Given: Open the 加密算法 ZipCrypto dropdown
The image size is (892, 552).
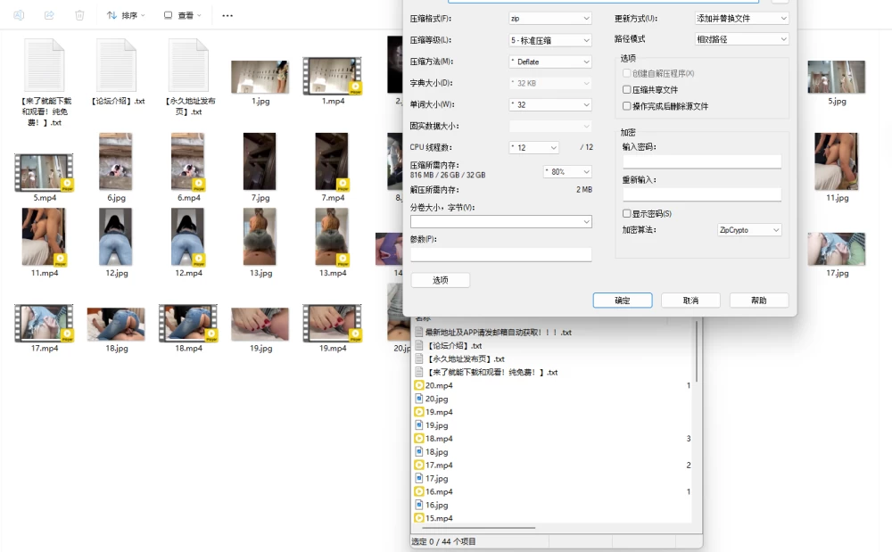Looking at the screenshot, I should (x=749, y=230).
